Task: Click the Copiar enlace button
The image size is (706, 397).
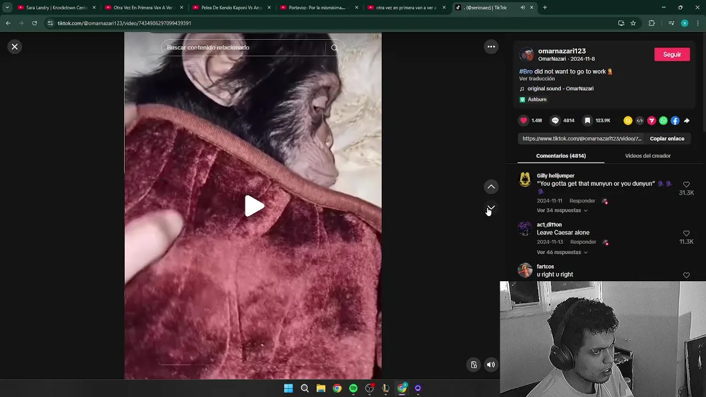Action: [x=667, y=138]
